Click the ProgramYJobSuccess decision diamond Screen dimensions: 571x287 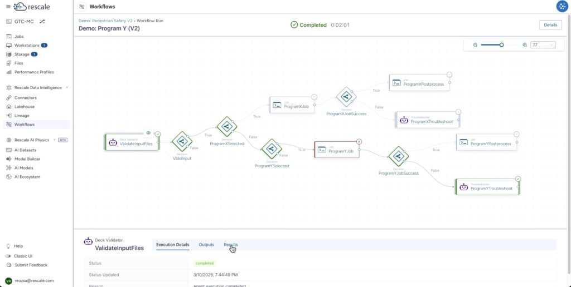click(x=398, y=156)
